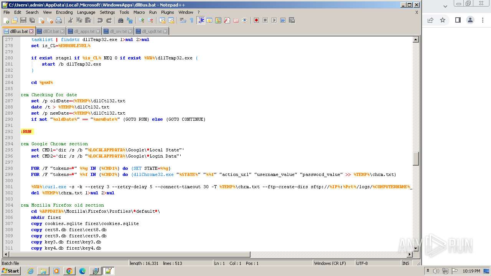Toggle synchronize horizontal scrolling

pyautogui.click(x=171, y=20)
